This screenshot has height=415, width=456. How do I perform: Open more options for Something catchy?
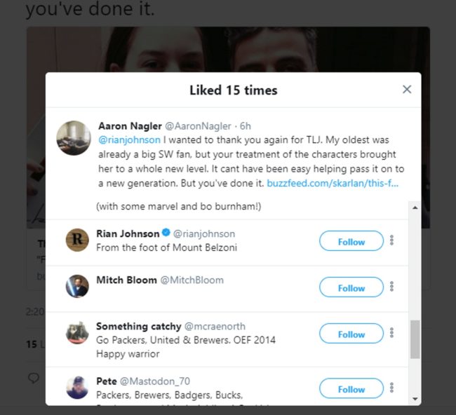[x=391, y=333]
